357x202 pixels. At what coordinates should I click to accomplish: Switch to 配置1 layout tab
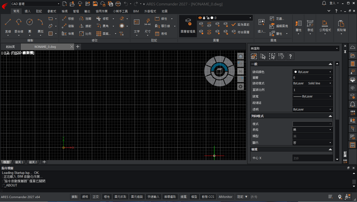(x=19, y=162)
